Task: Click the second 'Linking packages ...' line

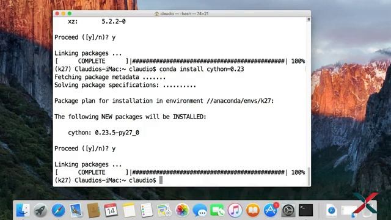Action: (88, 164)
